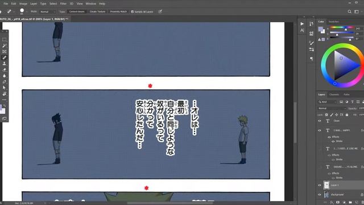Lock all padlock icon in Layers
364x205 pixels.
[347, 114]
